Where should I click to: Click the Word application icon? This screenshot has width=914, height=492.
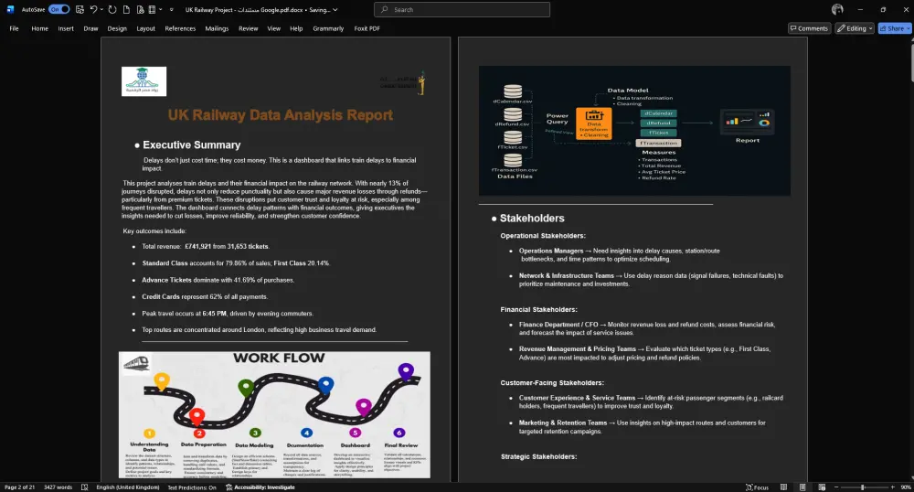[10, 9]
